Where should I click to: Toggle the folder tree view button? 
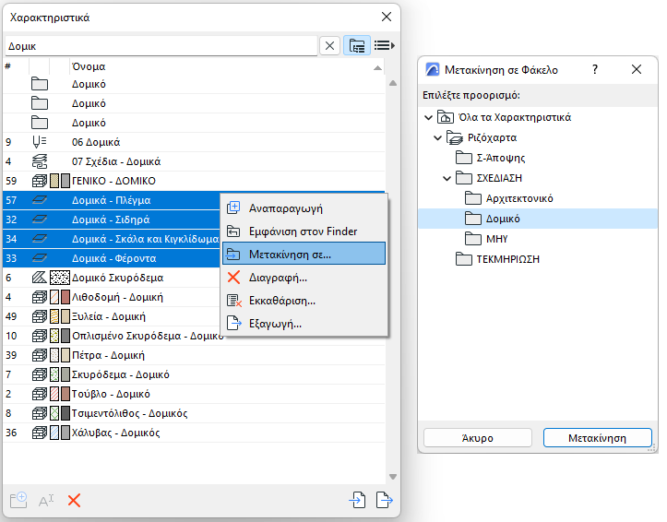click(x=356, y=45)
